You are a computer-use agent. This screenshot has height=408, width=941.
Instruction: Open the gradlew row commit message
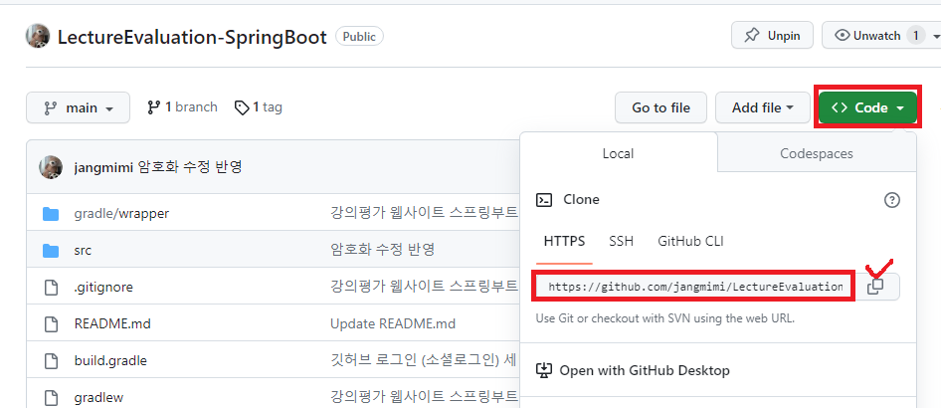click(424, 396)
